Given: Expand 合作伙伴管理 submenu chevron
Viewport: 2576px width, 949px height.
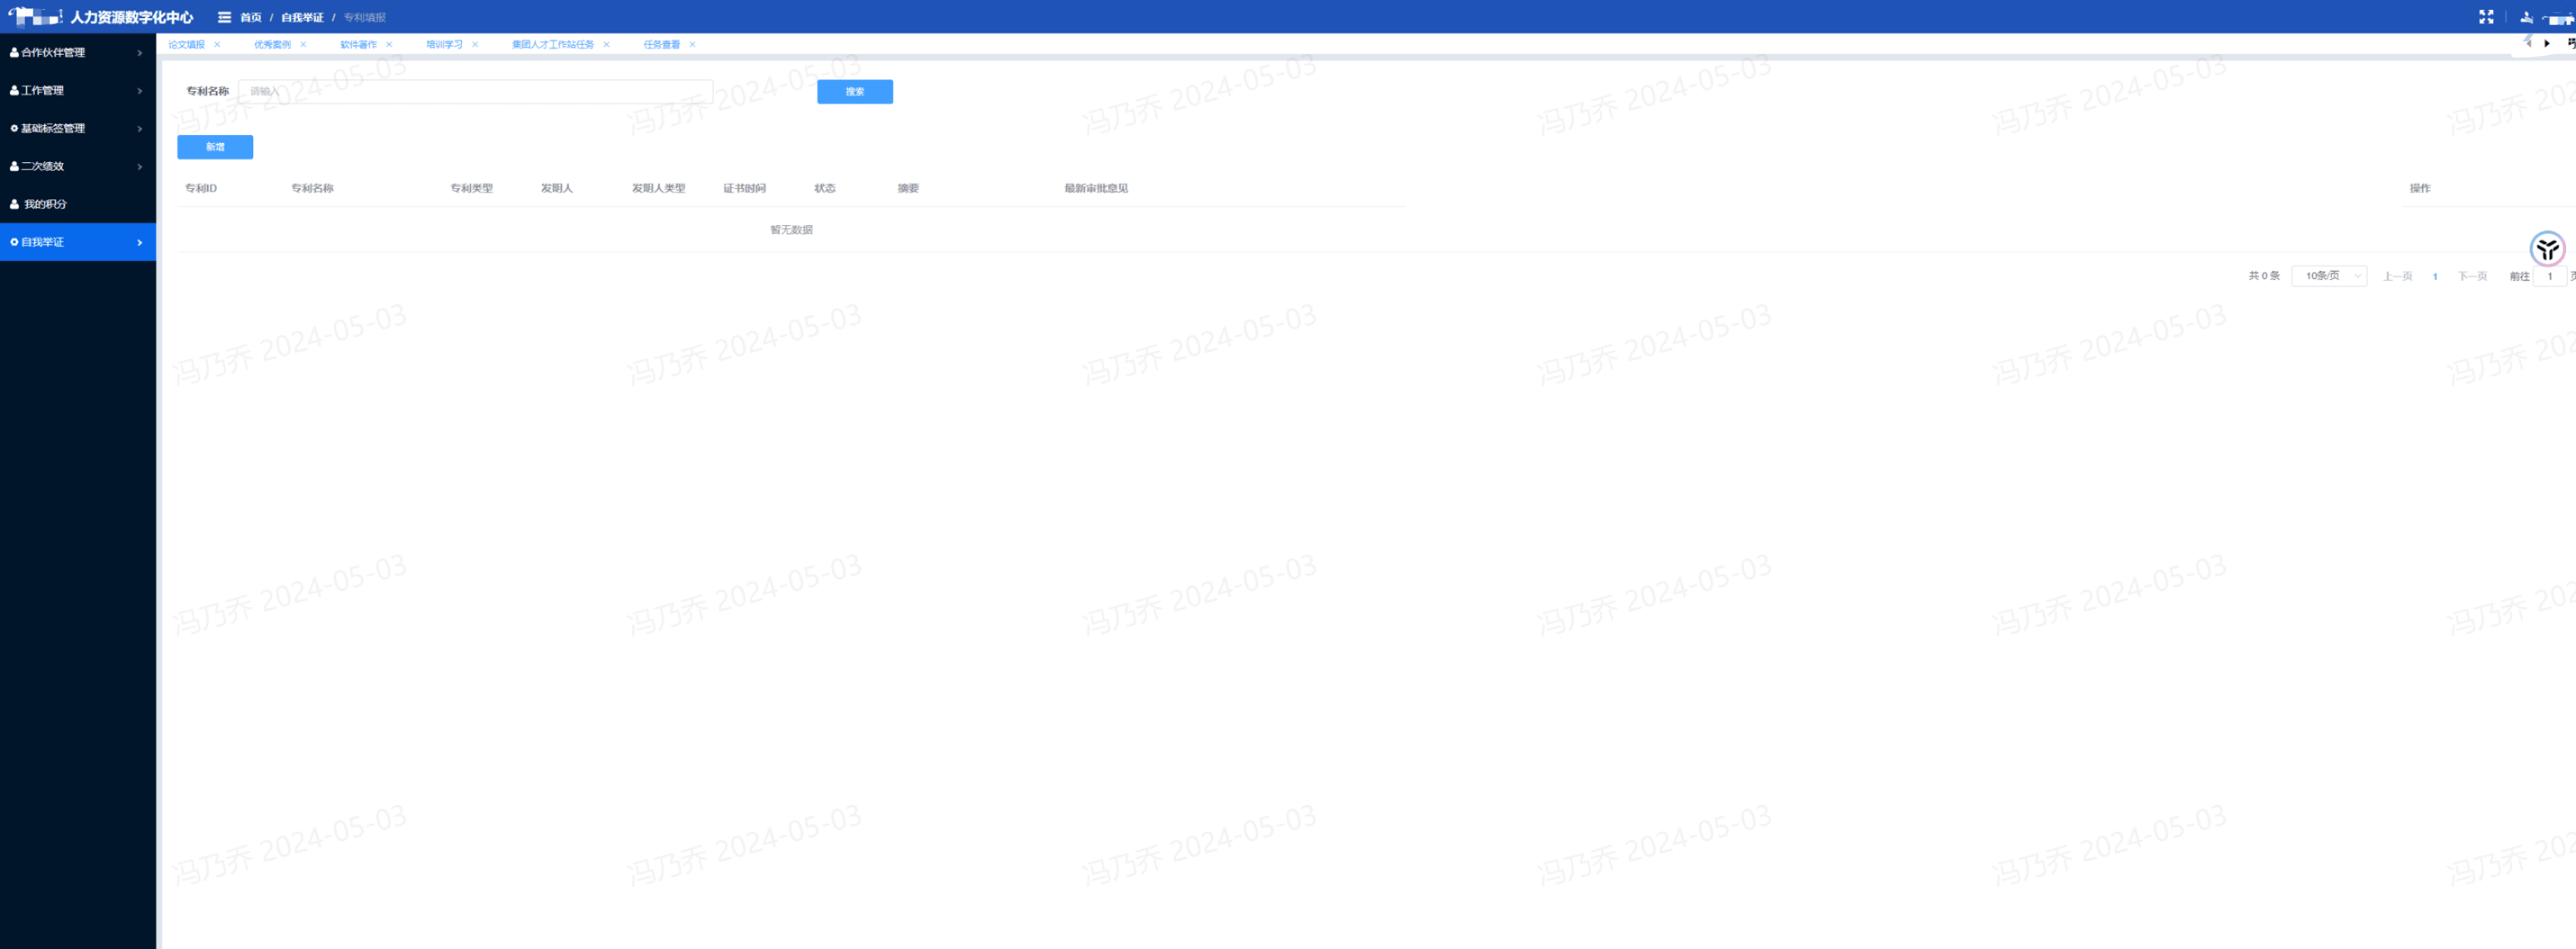Looking at the screenshot, I should point(140,53).
